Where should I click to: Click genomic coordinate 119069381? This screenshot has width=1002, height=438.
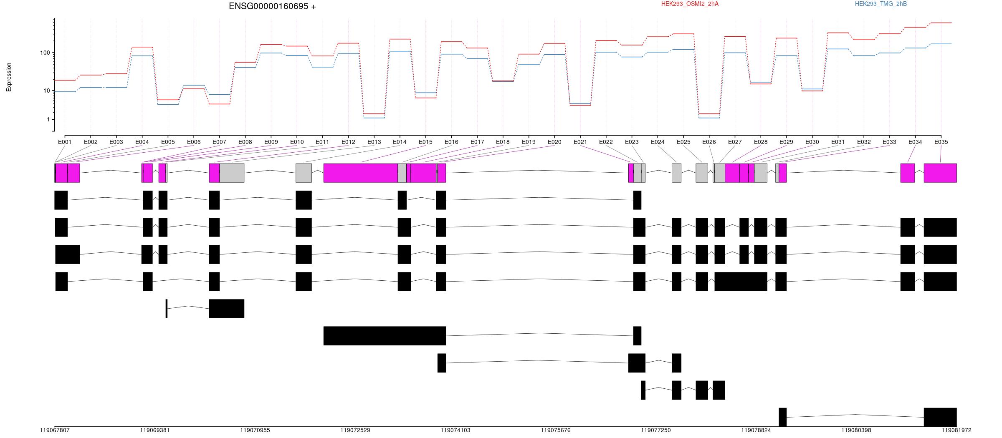tap(155, 430)
